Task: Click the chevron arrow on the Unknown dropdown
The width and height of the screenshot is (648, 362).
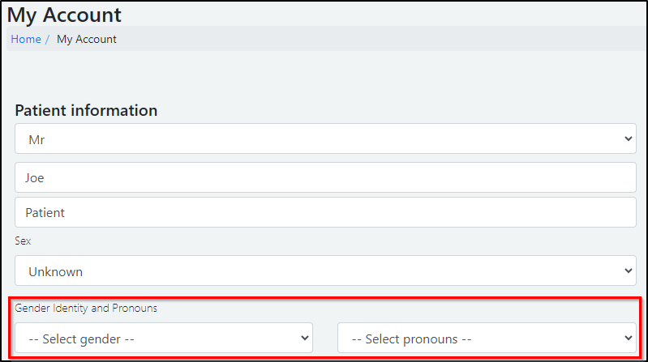Action: [628, 271]
